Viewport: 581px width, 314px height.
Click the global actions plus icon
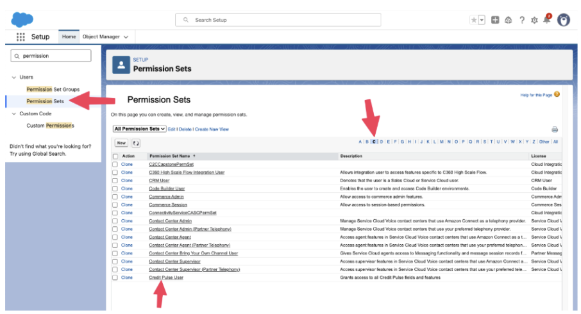pos(495,20)
